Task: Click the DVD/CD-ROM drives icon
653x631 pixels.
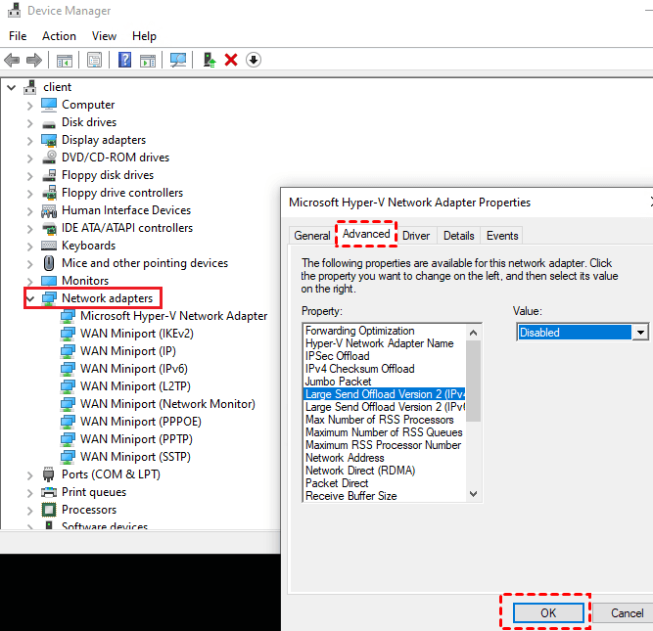Action: point(49,158)
